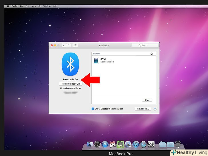
Task: Click the Bluetooth help question mark
Action: coord(155,109)
